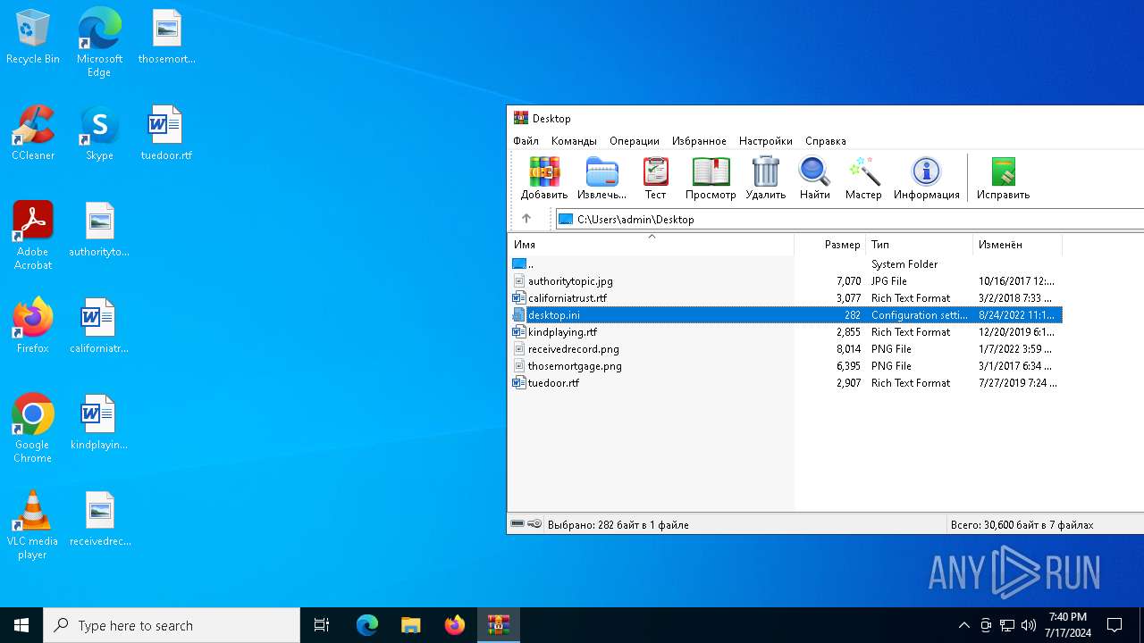The image size is (1144, 643).
Task: Click the path field C:\Users\admin\Desktop
Action: pos(849,219)
